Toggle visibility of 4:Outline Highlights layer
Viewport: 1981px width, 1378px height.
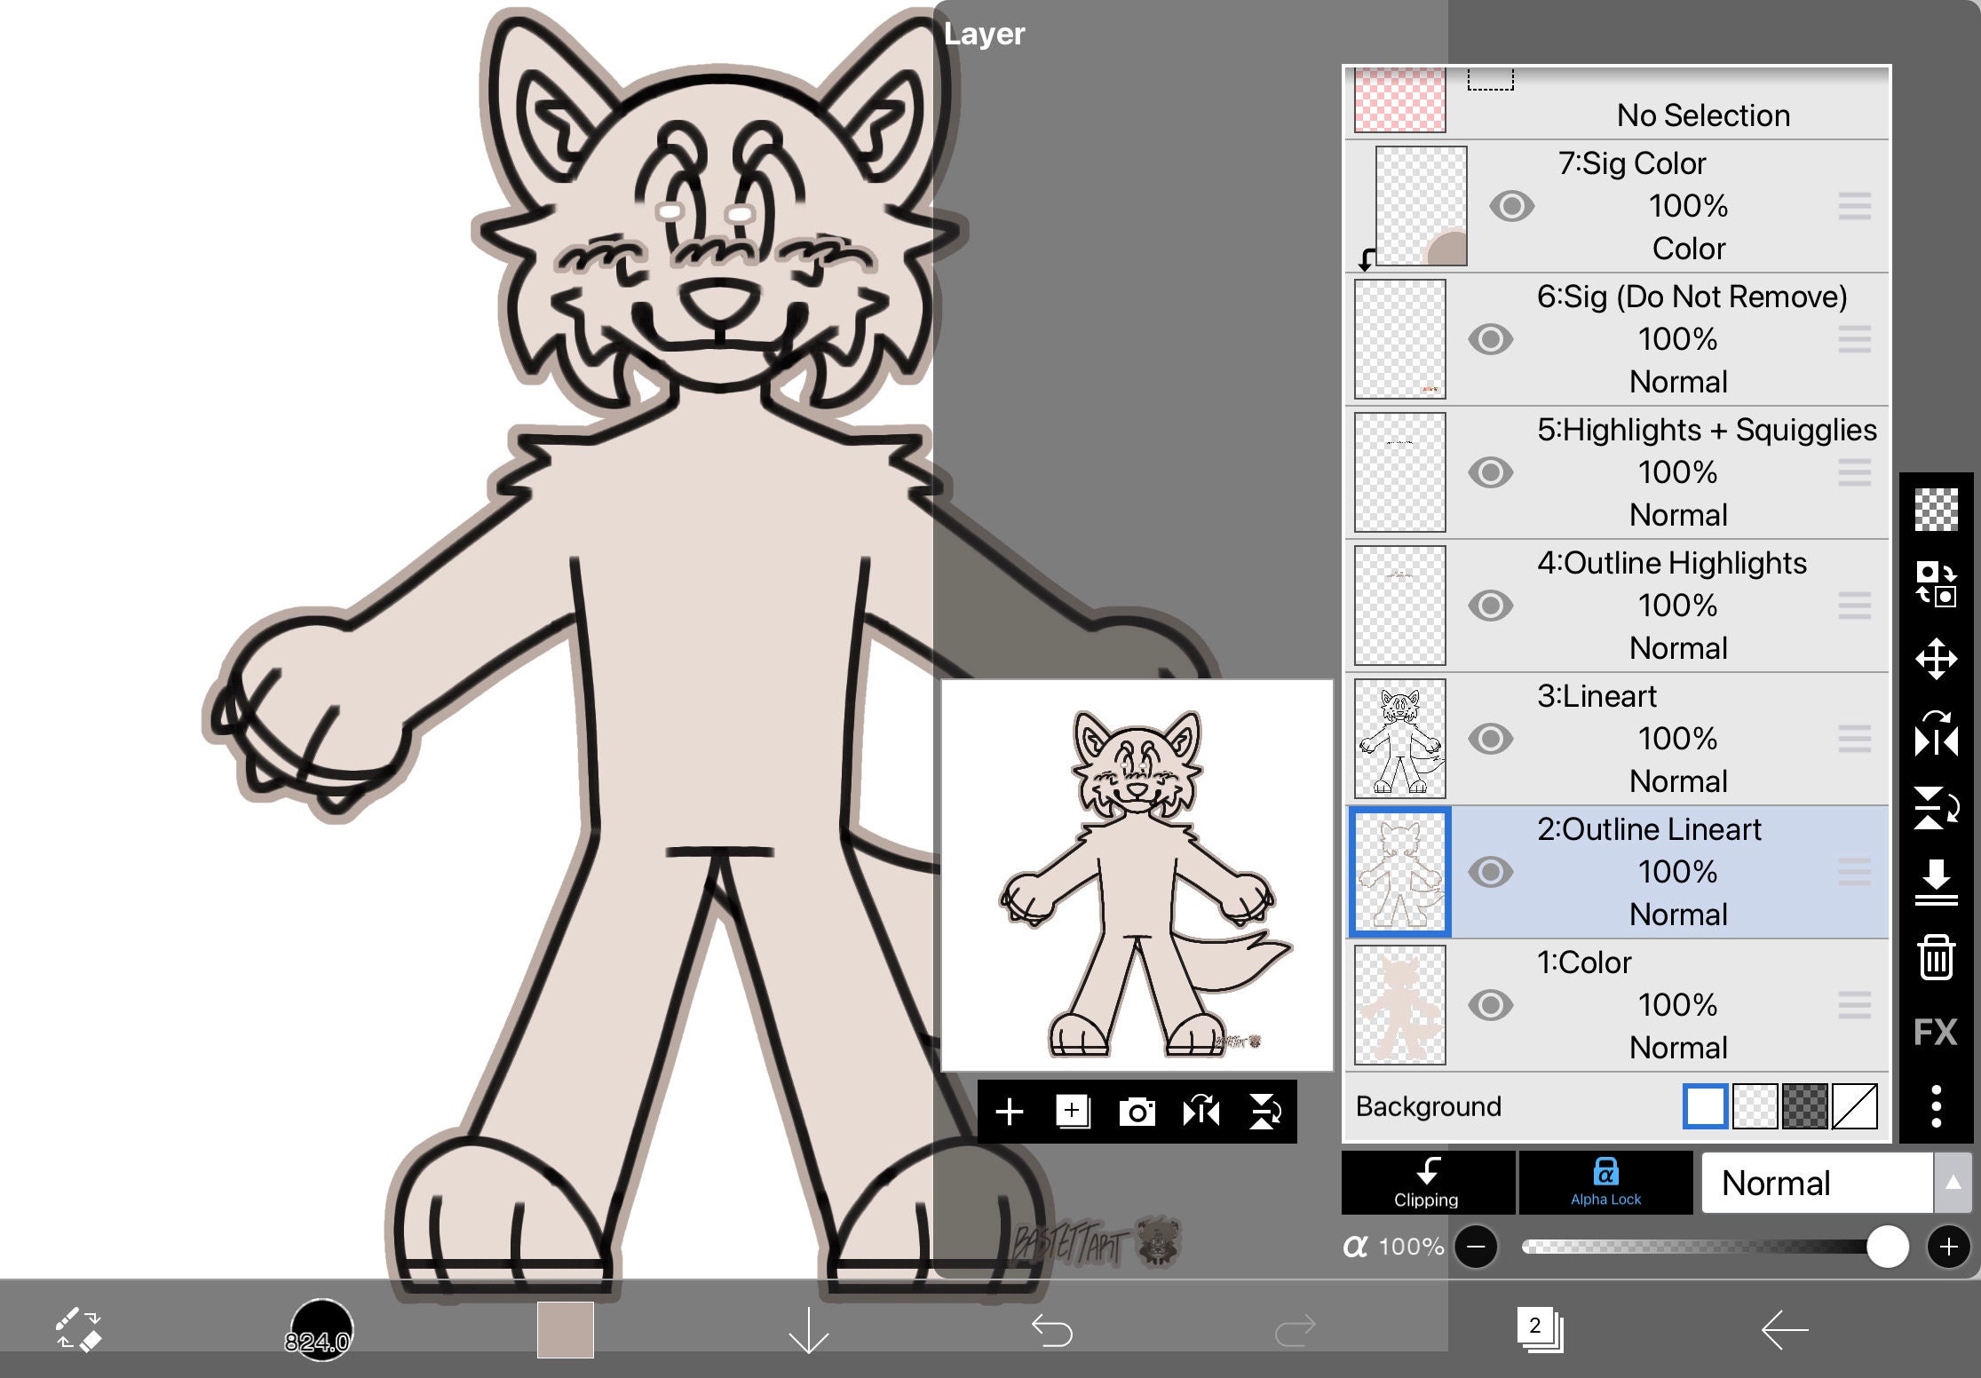(x=1491, y=606)
